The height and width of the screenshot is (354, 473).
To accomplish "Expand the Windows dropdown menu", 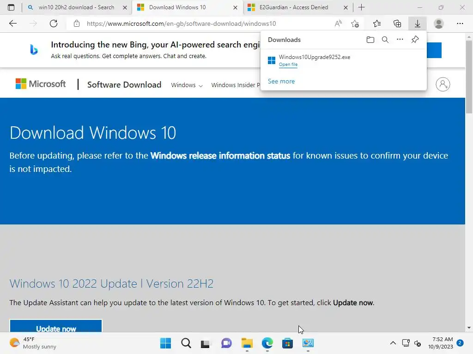I will tap(187, 85).
